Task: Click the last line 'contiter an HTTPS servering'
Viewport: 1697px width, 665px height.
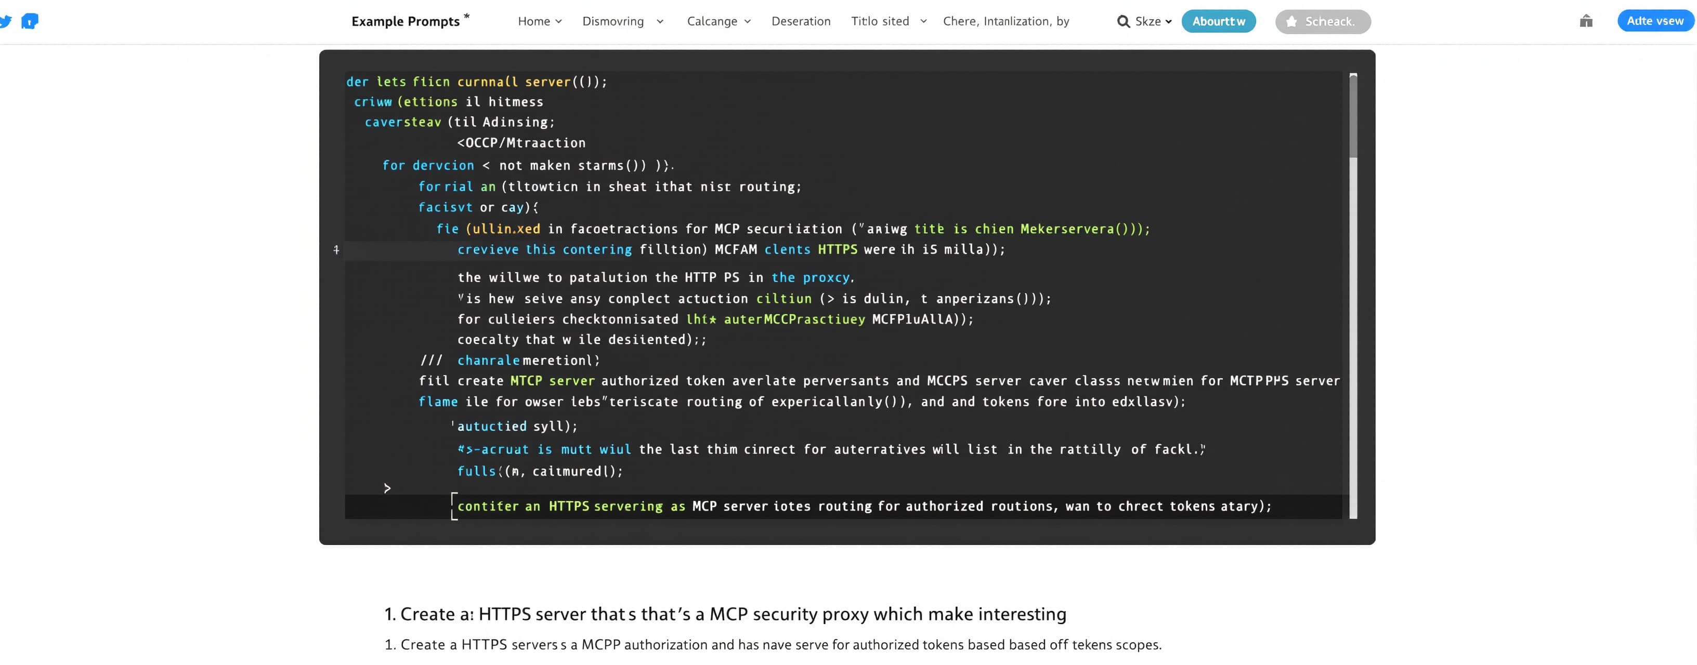Action: [x=864, y=506]
